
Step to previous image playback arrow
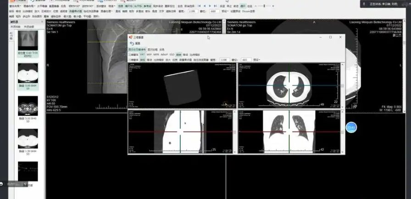205,6
